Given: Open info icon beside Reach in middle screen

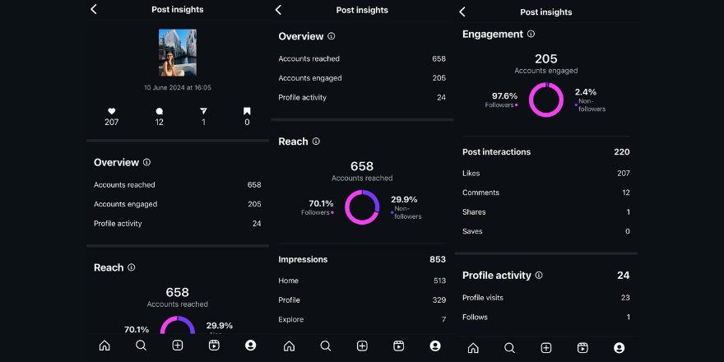Looking at the screenshot, I should point(316,142).
